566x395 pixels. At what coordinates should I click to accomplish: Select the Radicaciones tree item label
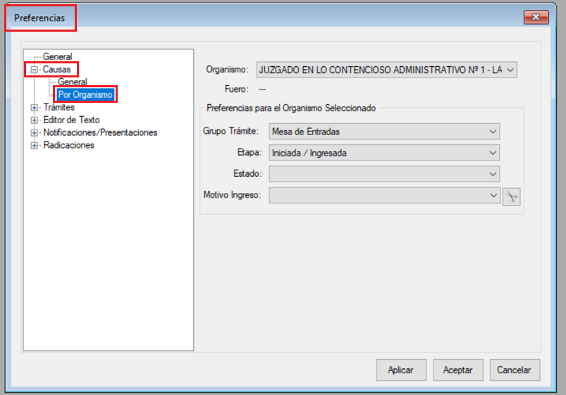coord(68,146)
